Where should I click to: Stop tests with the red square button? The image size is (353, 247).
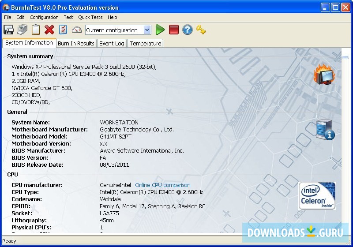click(173, 30)
